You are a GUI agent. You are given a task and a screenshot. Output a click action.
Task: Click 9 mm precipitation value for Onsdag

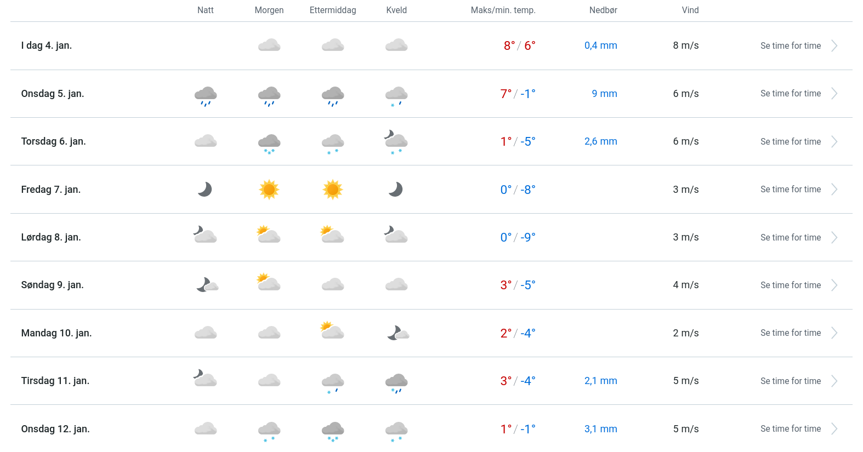coord(604,94)
